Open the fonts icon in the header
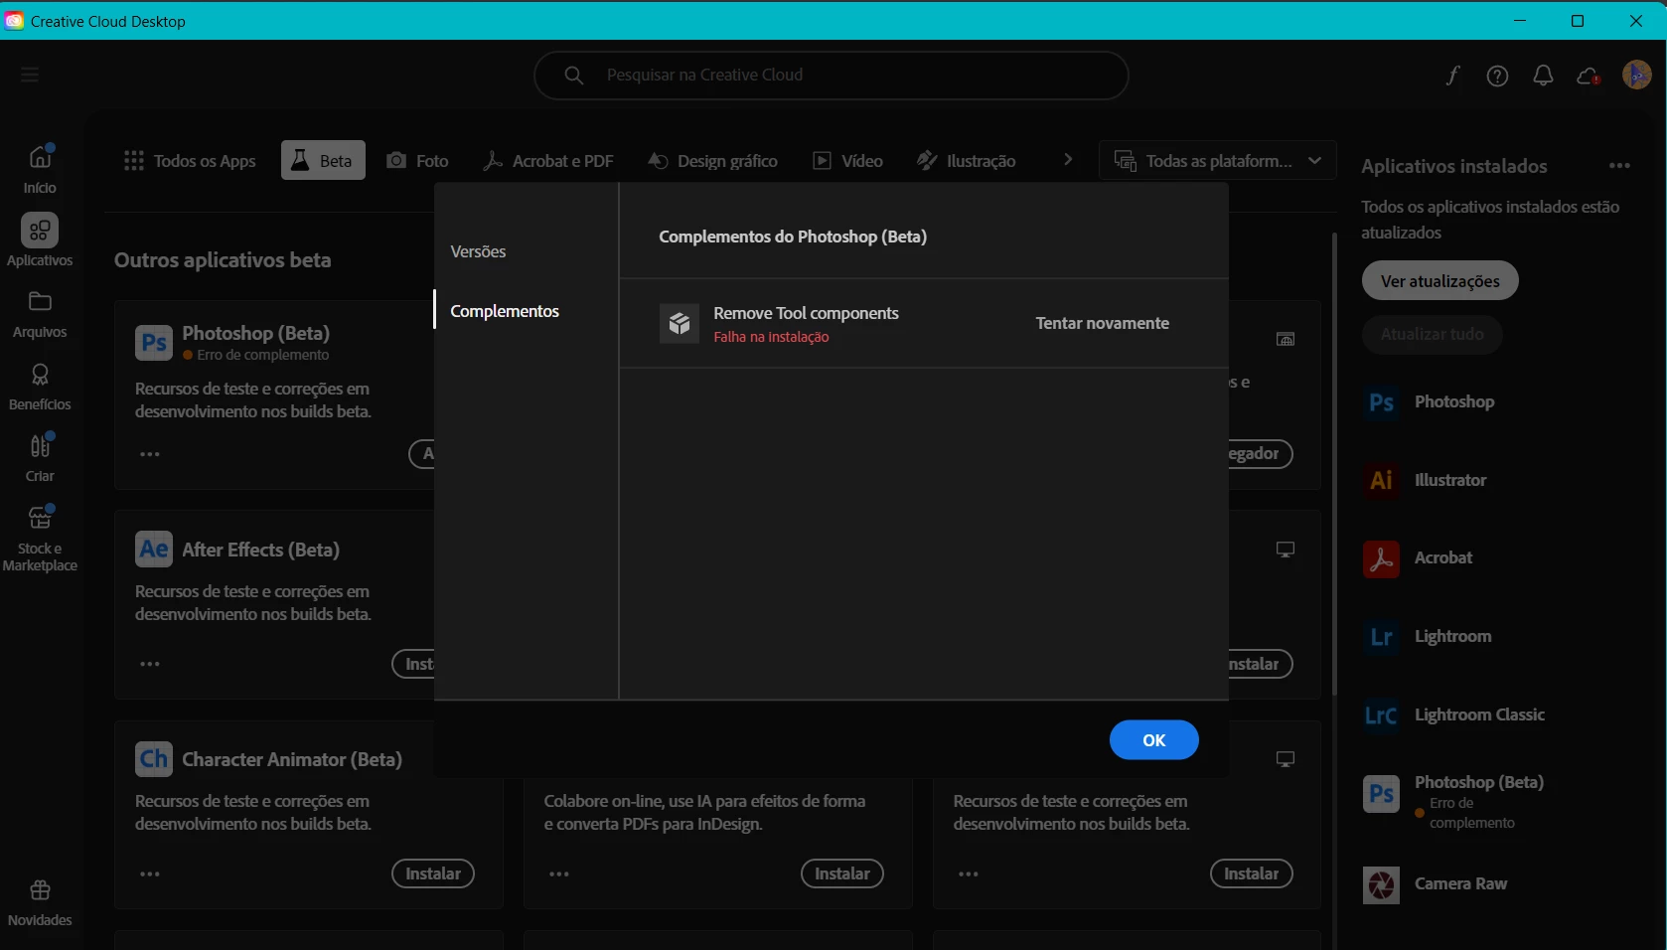This screenshot has height=950, width=1667. pos(1452,76)
